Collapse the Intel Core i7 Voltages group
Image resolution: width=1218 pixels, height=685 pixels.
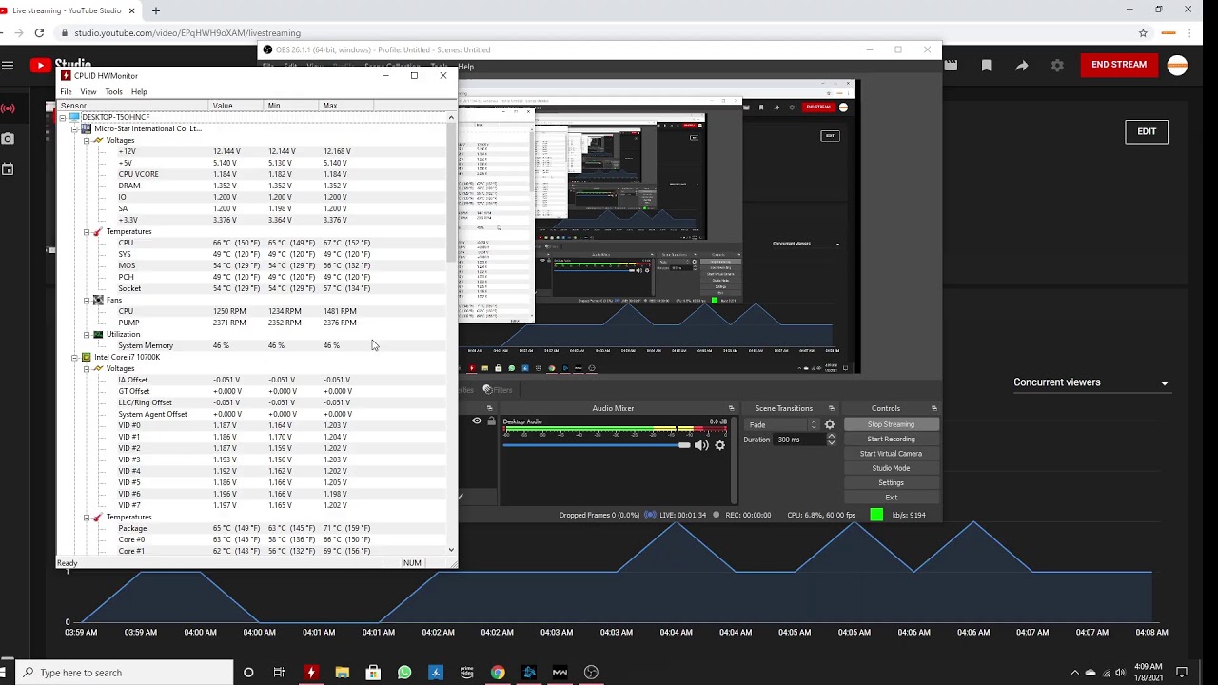[x=86, y=368]
